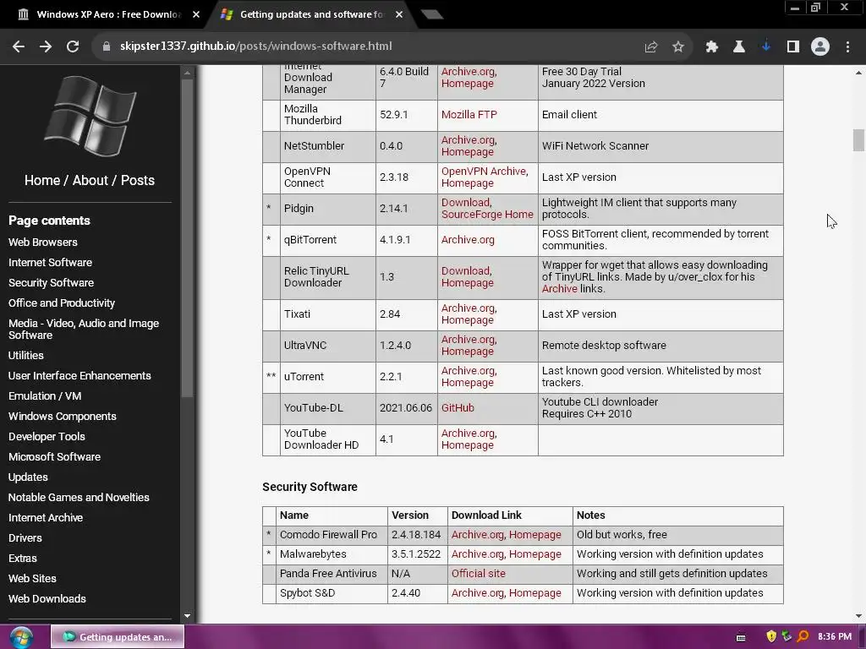Open the About page link
866x649 pixels.
(x=90, y=181)
